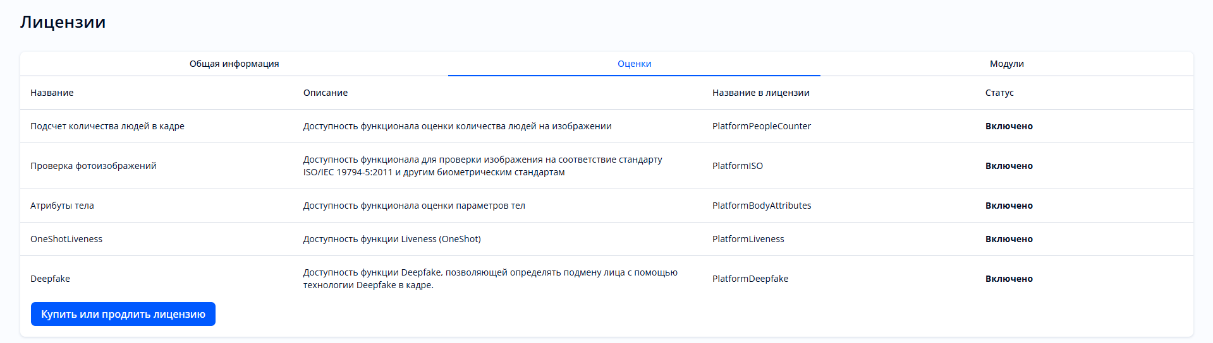Click the PlatformDeepfake license name
The height and width of the screenshot is (343, 1213).
(750, 279)
